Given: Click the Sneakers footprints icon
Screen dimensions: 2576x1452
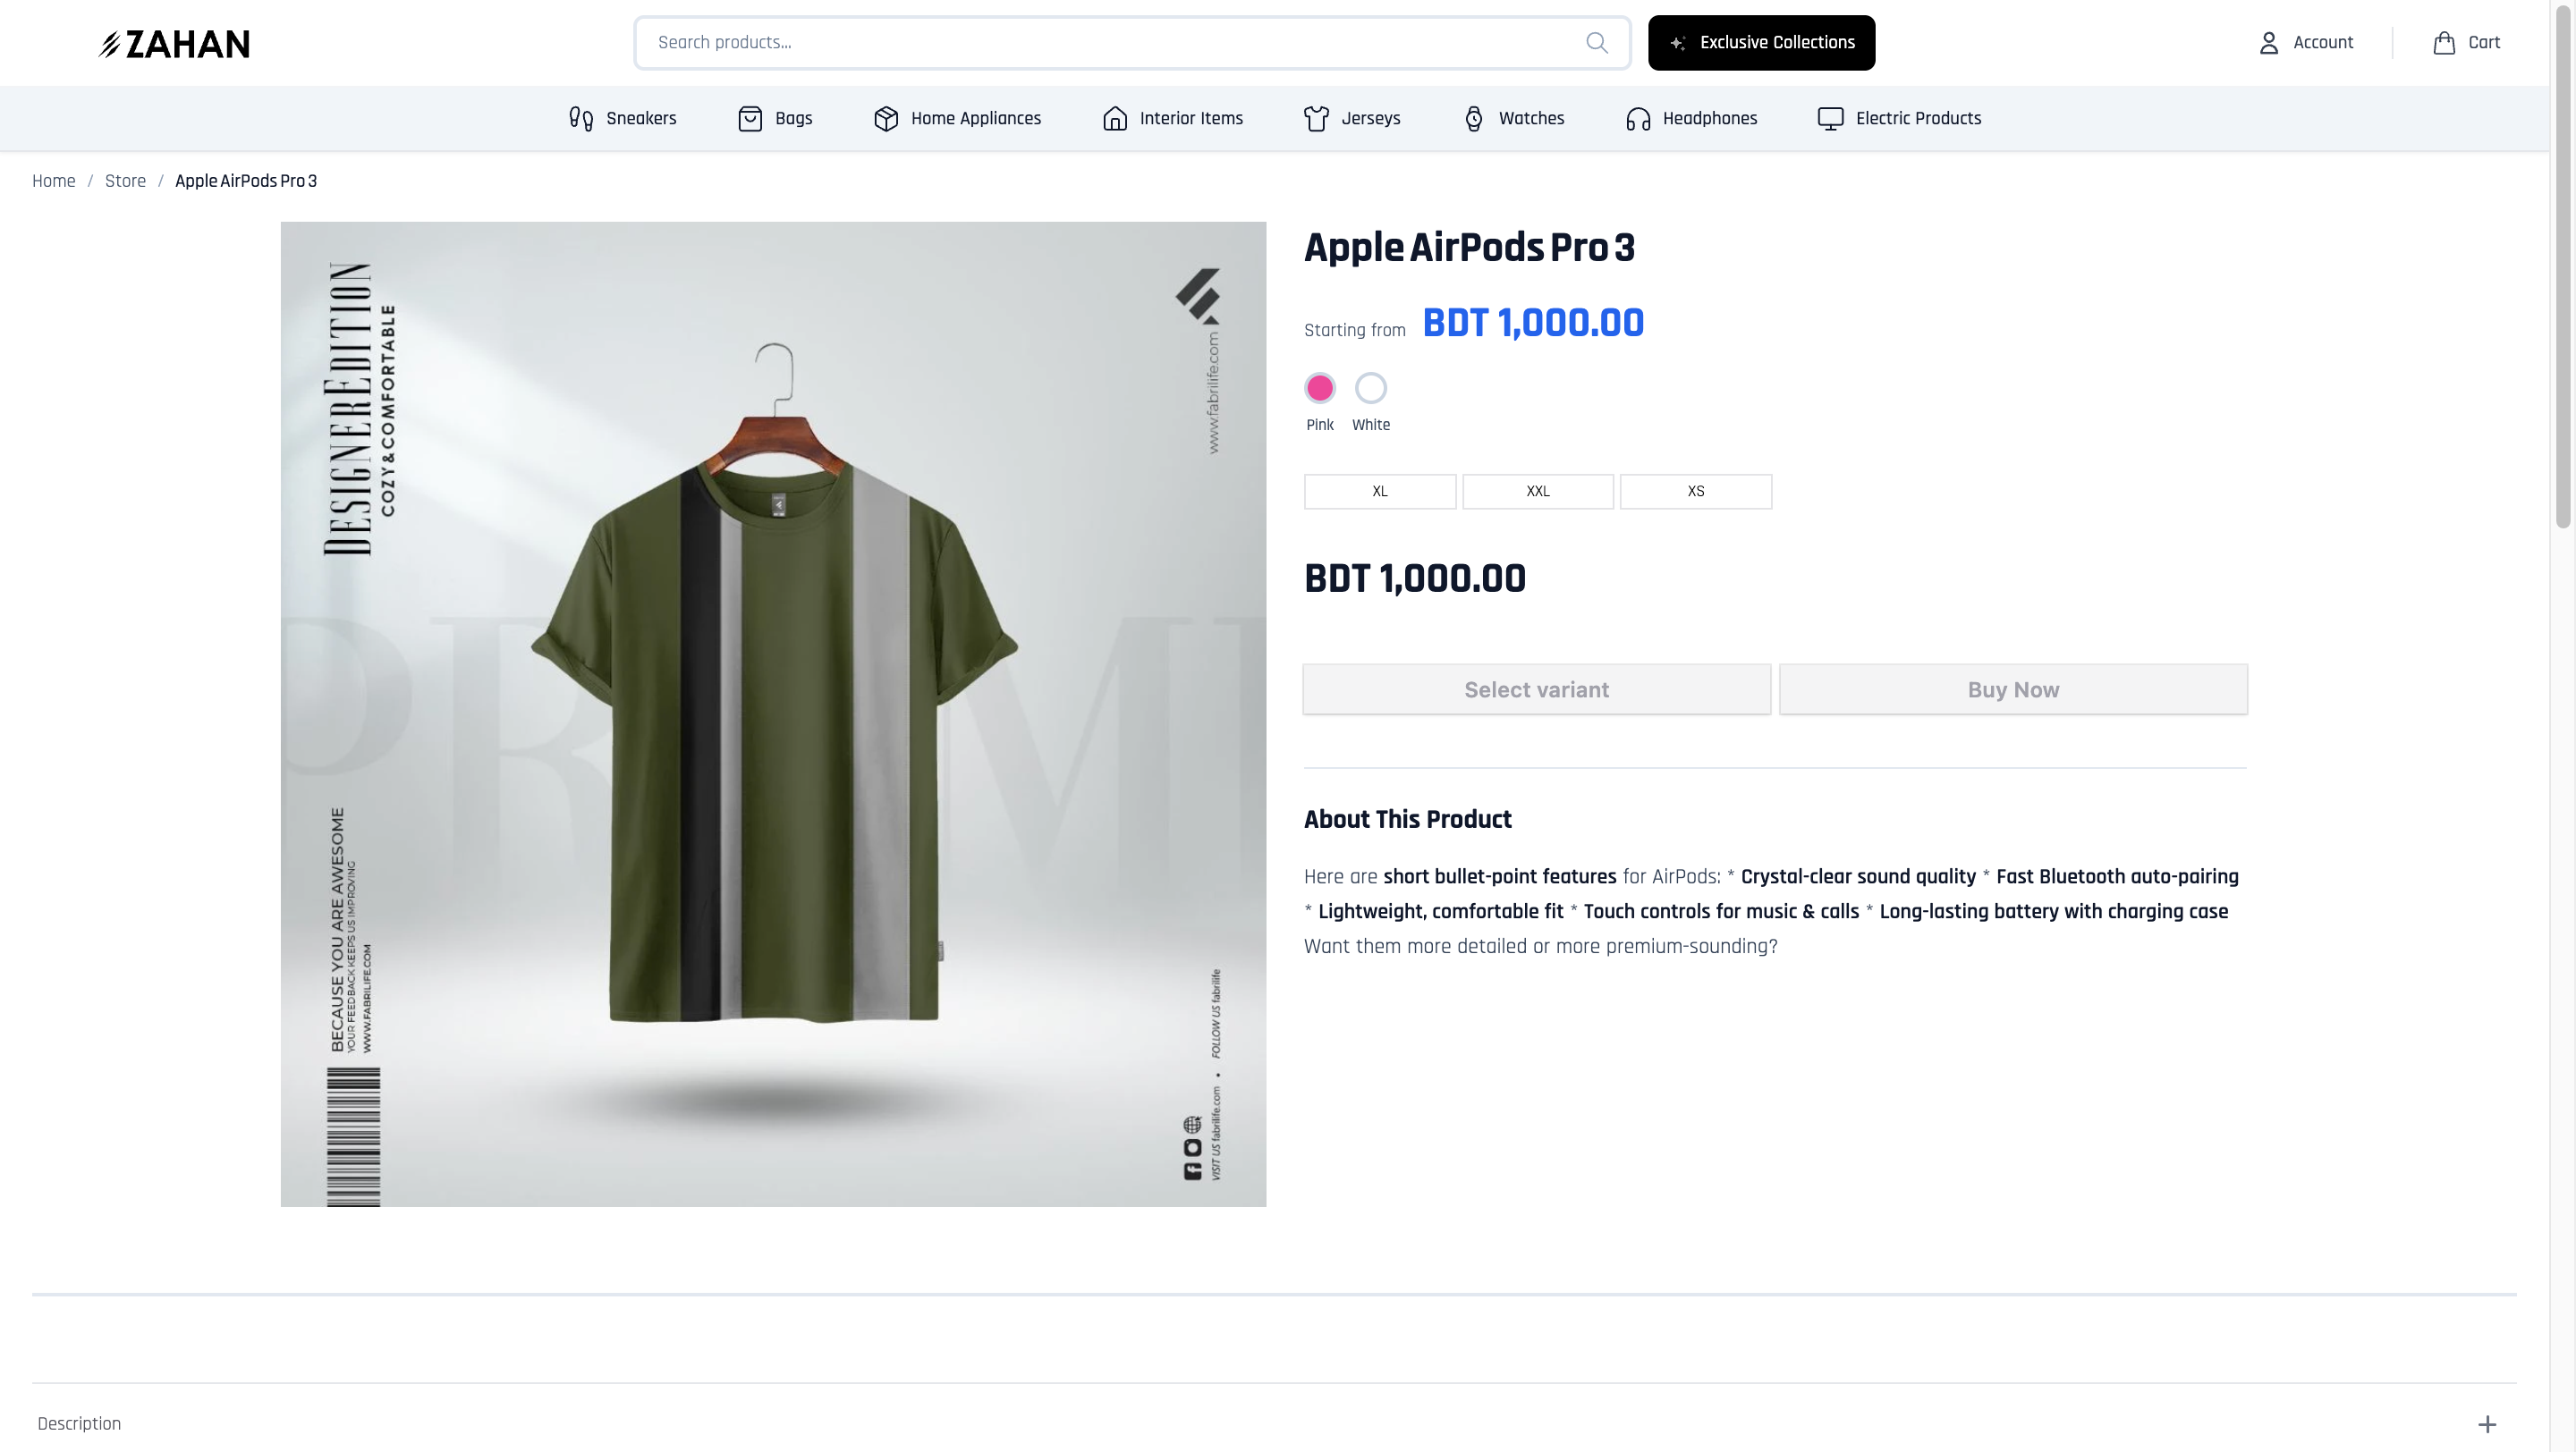Looking at the screenshot, I should (x=580, y=119).
